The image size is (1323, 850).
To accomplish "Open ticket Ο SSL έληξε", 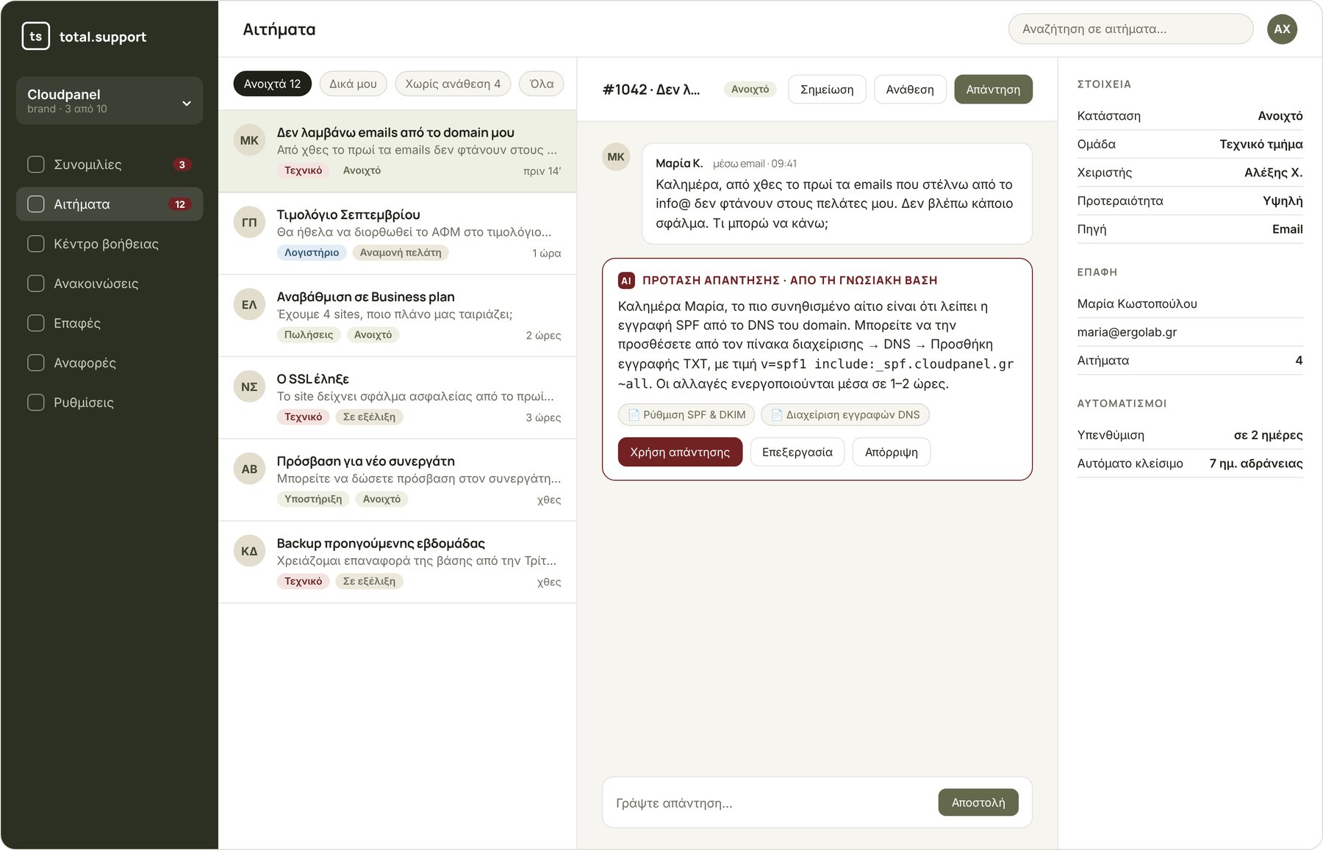I will (x=398, y=398).
